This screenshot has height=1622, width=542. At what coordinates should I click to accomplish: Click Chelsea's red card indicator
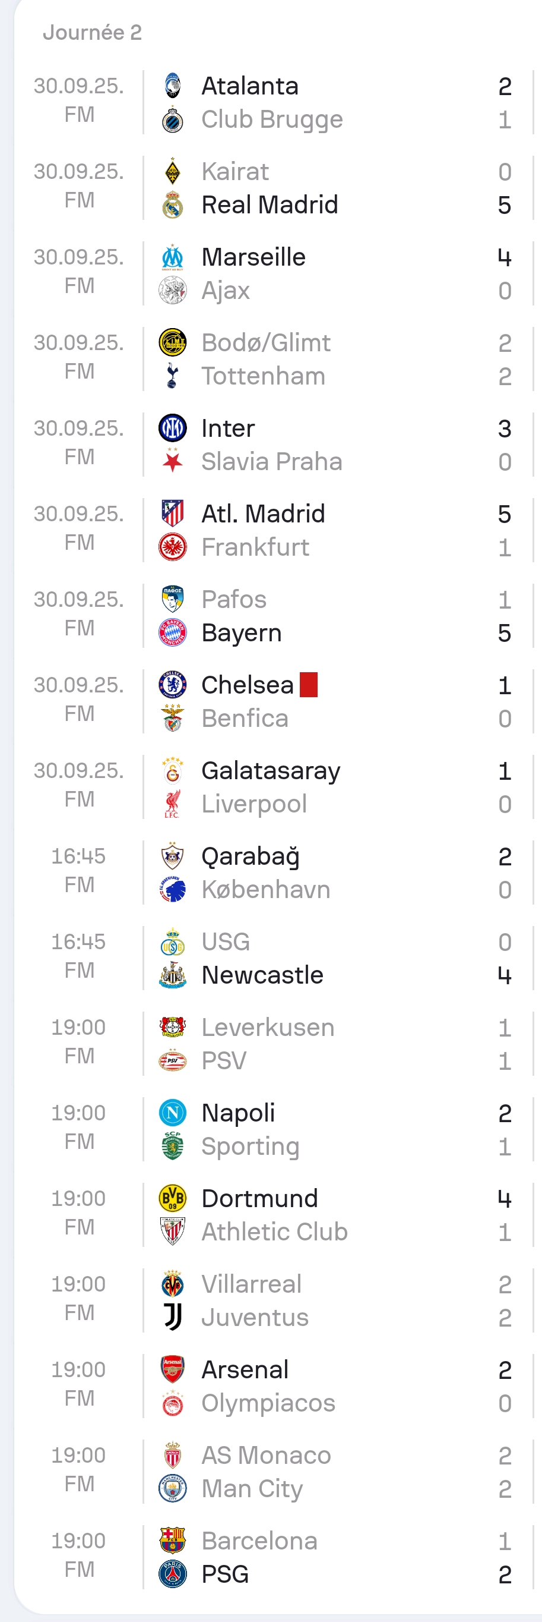pos(309,685)
